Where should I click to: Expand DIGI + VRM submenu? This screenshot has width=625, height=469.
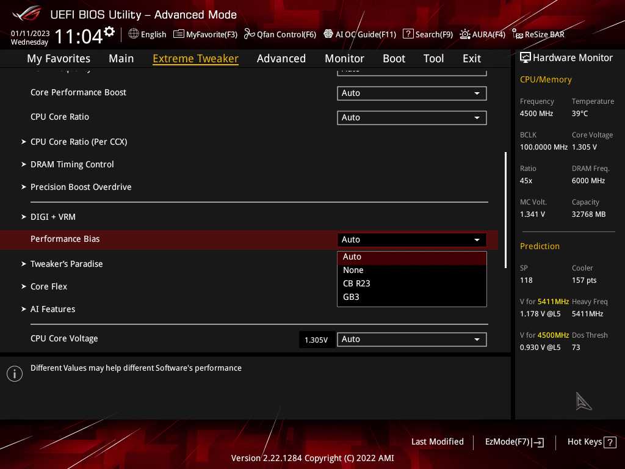(53, 217)
